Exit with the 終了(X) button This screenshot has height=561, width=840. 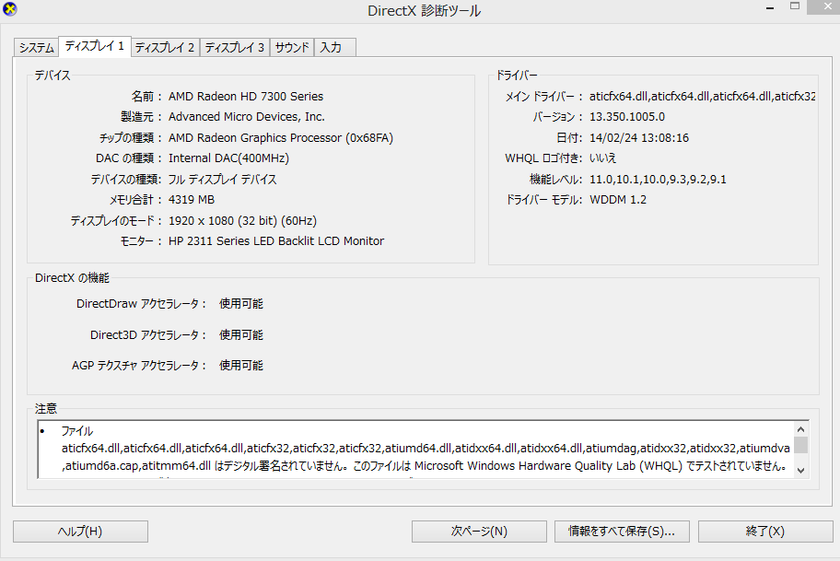[x=765, y=531]
